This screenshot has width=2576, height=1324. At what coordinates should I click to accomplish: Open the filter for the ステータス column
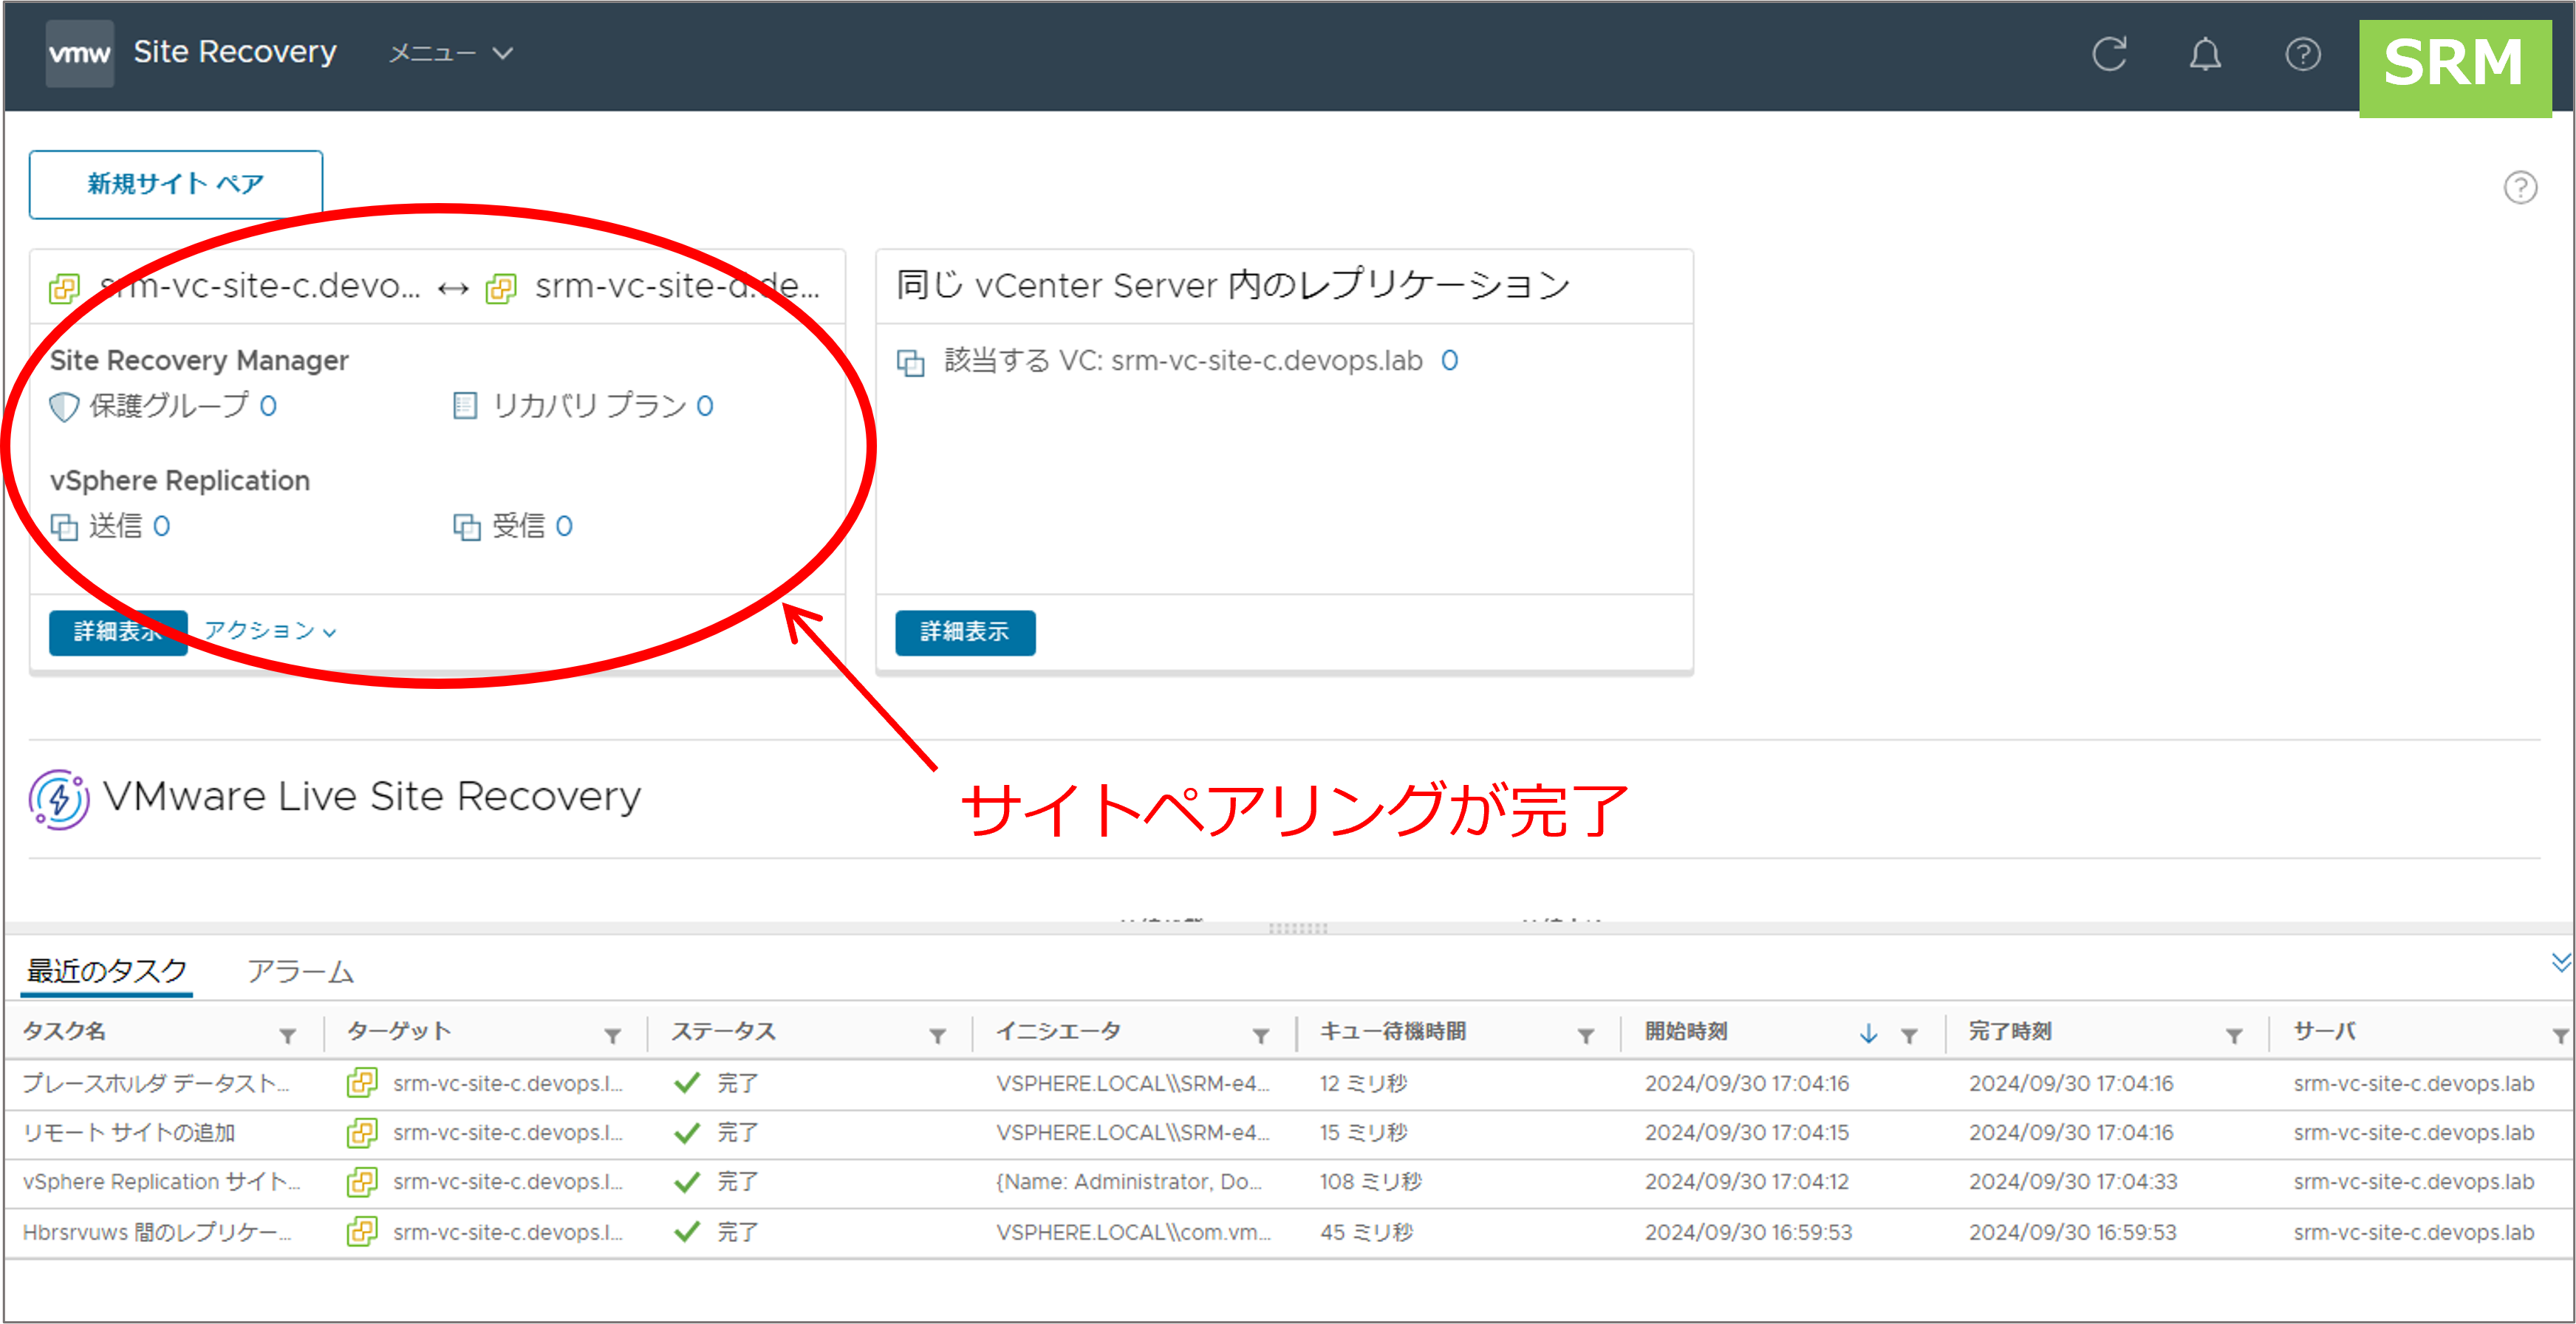pos(937,1035)
